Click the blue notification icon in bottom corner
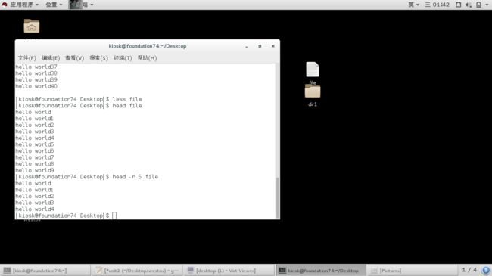 click(x=486, y=271)
